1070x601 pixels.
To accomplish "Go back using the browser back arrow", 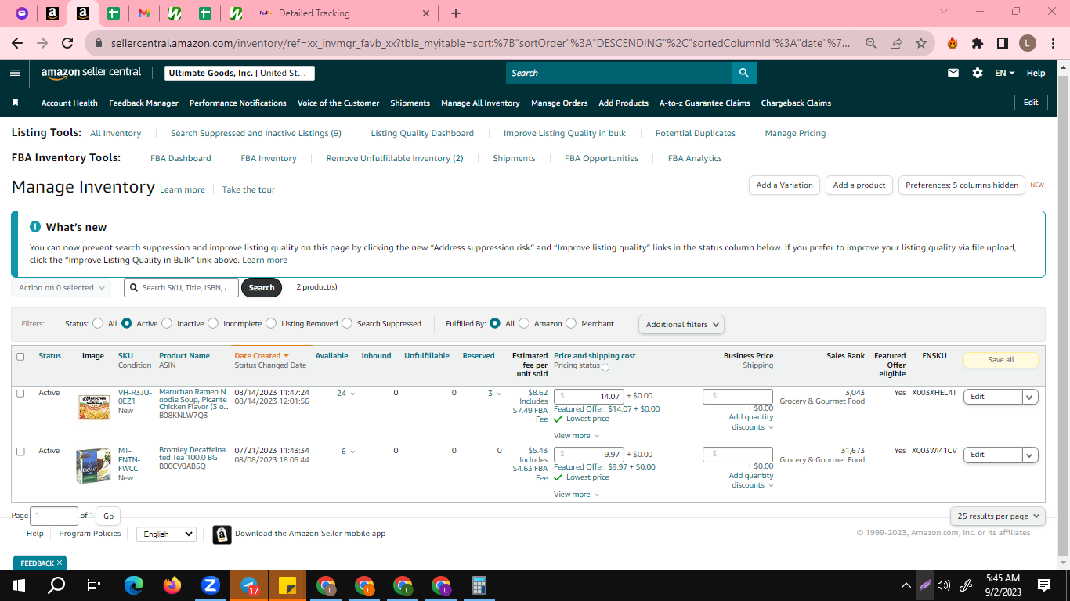I will [17, 44].
